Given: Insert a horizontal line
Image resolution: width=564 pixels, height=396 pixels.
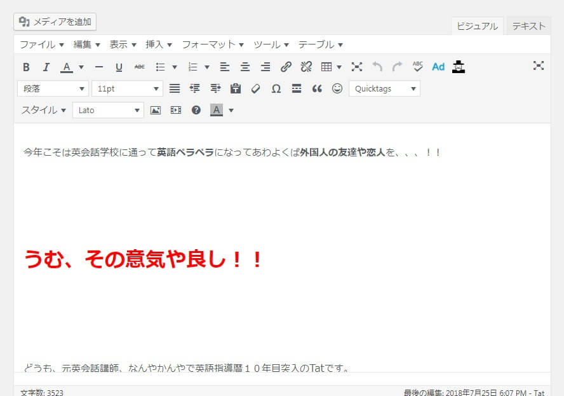Looking at the screenshot, I should [x=99, y=67].
